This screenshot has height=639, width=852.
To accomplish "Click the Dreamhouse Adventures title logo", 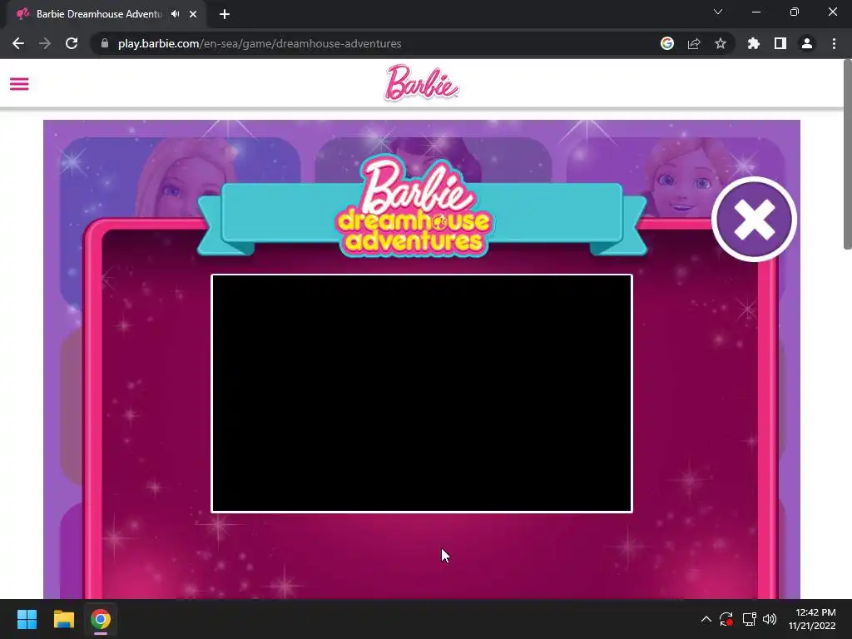I will coord(414,206).
